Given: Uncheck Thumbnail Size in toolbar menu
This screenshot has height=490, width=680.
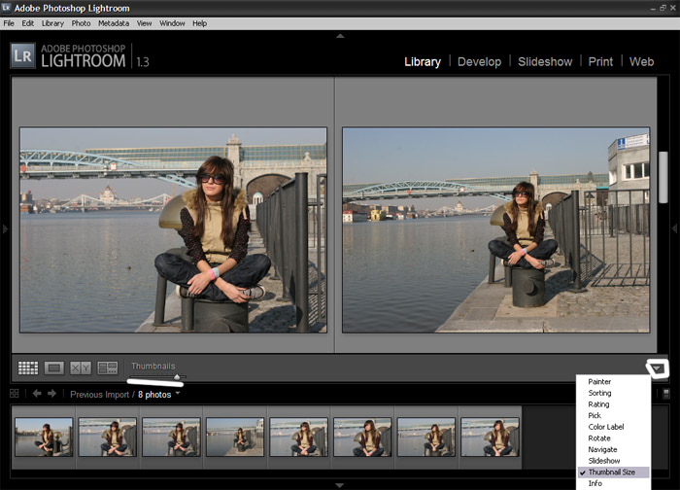Looking at the screenshot, I should click(x=612, y=472).
